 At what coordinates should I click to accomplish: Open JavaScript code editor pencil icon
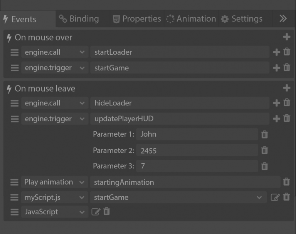pos(96,212)
